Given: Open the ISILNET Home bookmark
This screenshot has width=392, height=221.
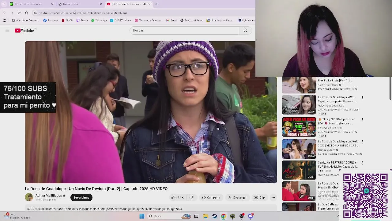Looking at the screenshot, I should coord(121,21).
